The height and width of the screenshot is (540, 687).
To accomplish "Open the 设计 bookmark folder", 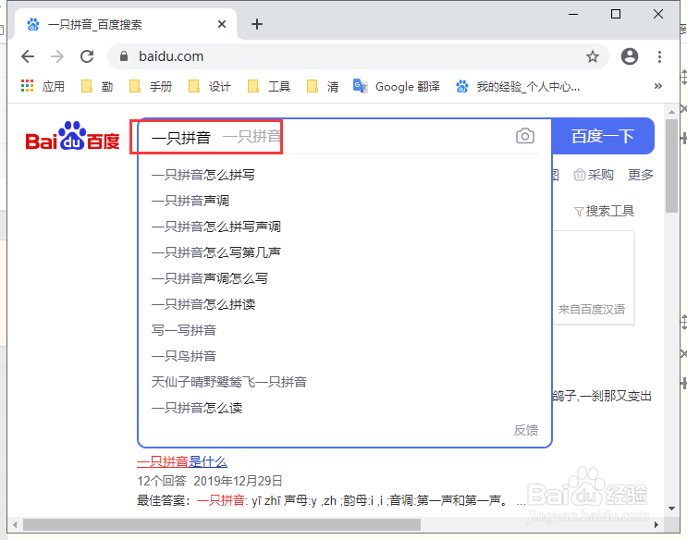I will [x=210, y=86].
